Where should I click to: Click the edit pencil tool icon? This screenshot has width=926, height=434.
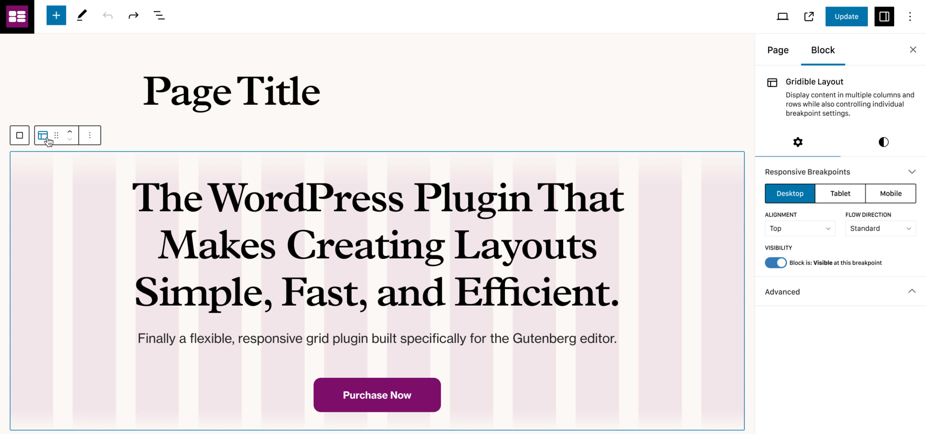tap(82, 16)
